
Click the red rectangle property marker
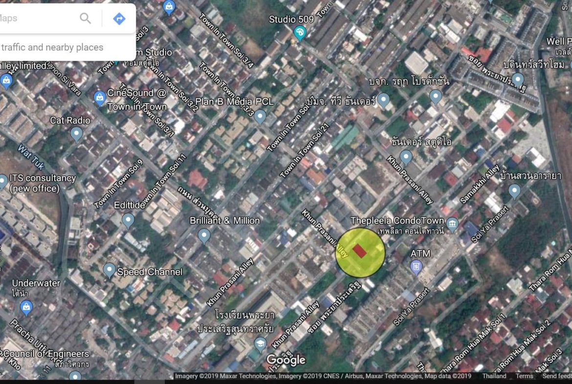[x=360, y=251]
